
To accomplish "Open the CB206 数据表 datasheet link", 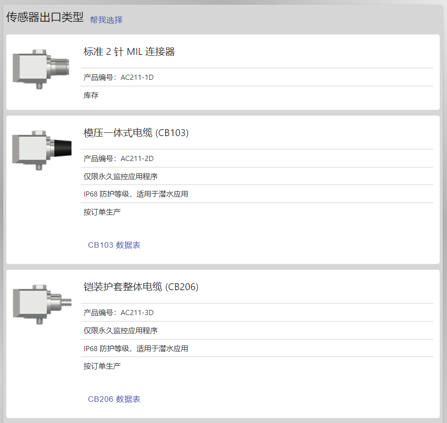I will pyautogui.click(x=114, y=399).
